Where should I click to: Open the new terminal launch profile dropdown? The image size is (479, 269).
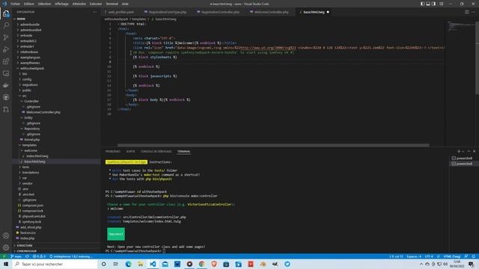[x=463, y=152]
